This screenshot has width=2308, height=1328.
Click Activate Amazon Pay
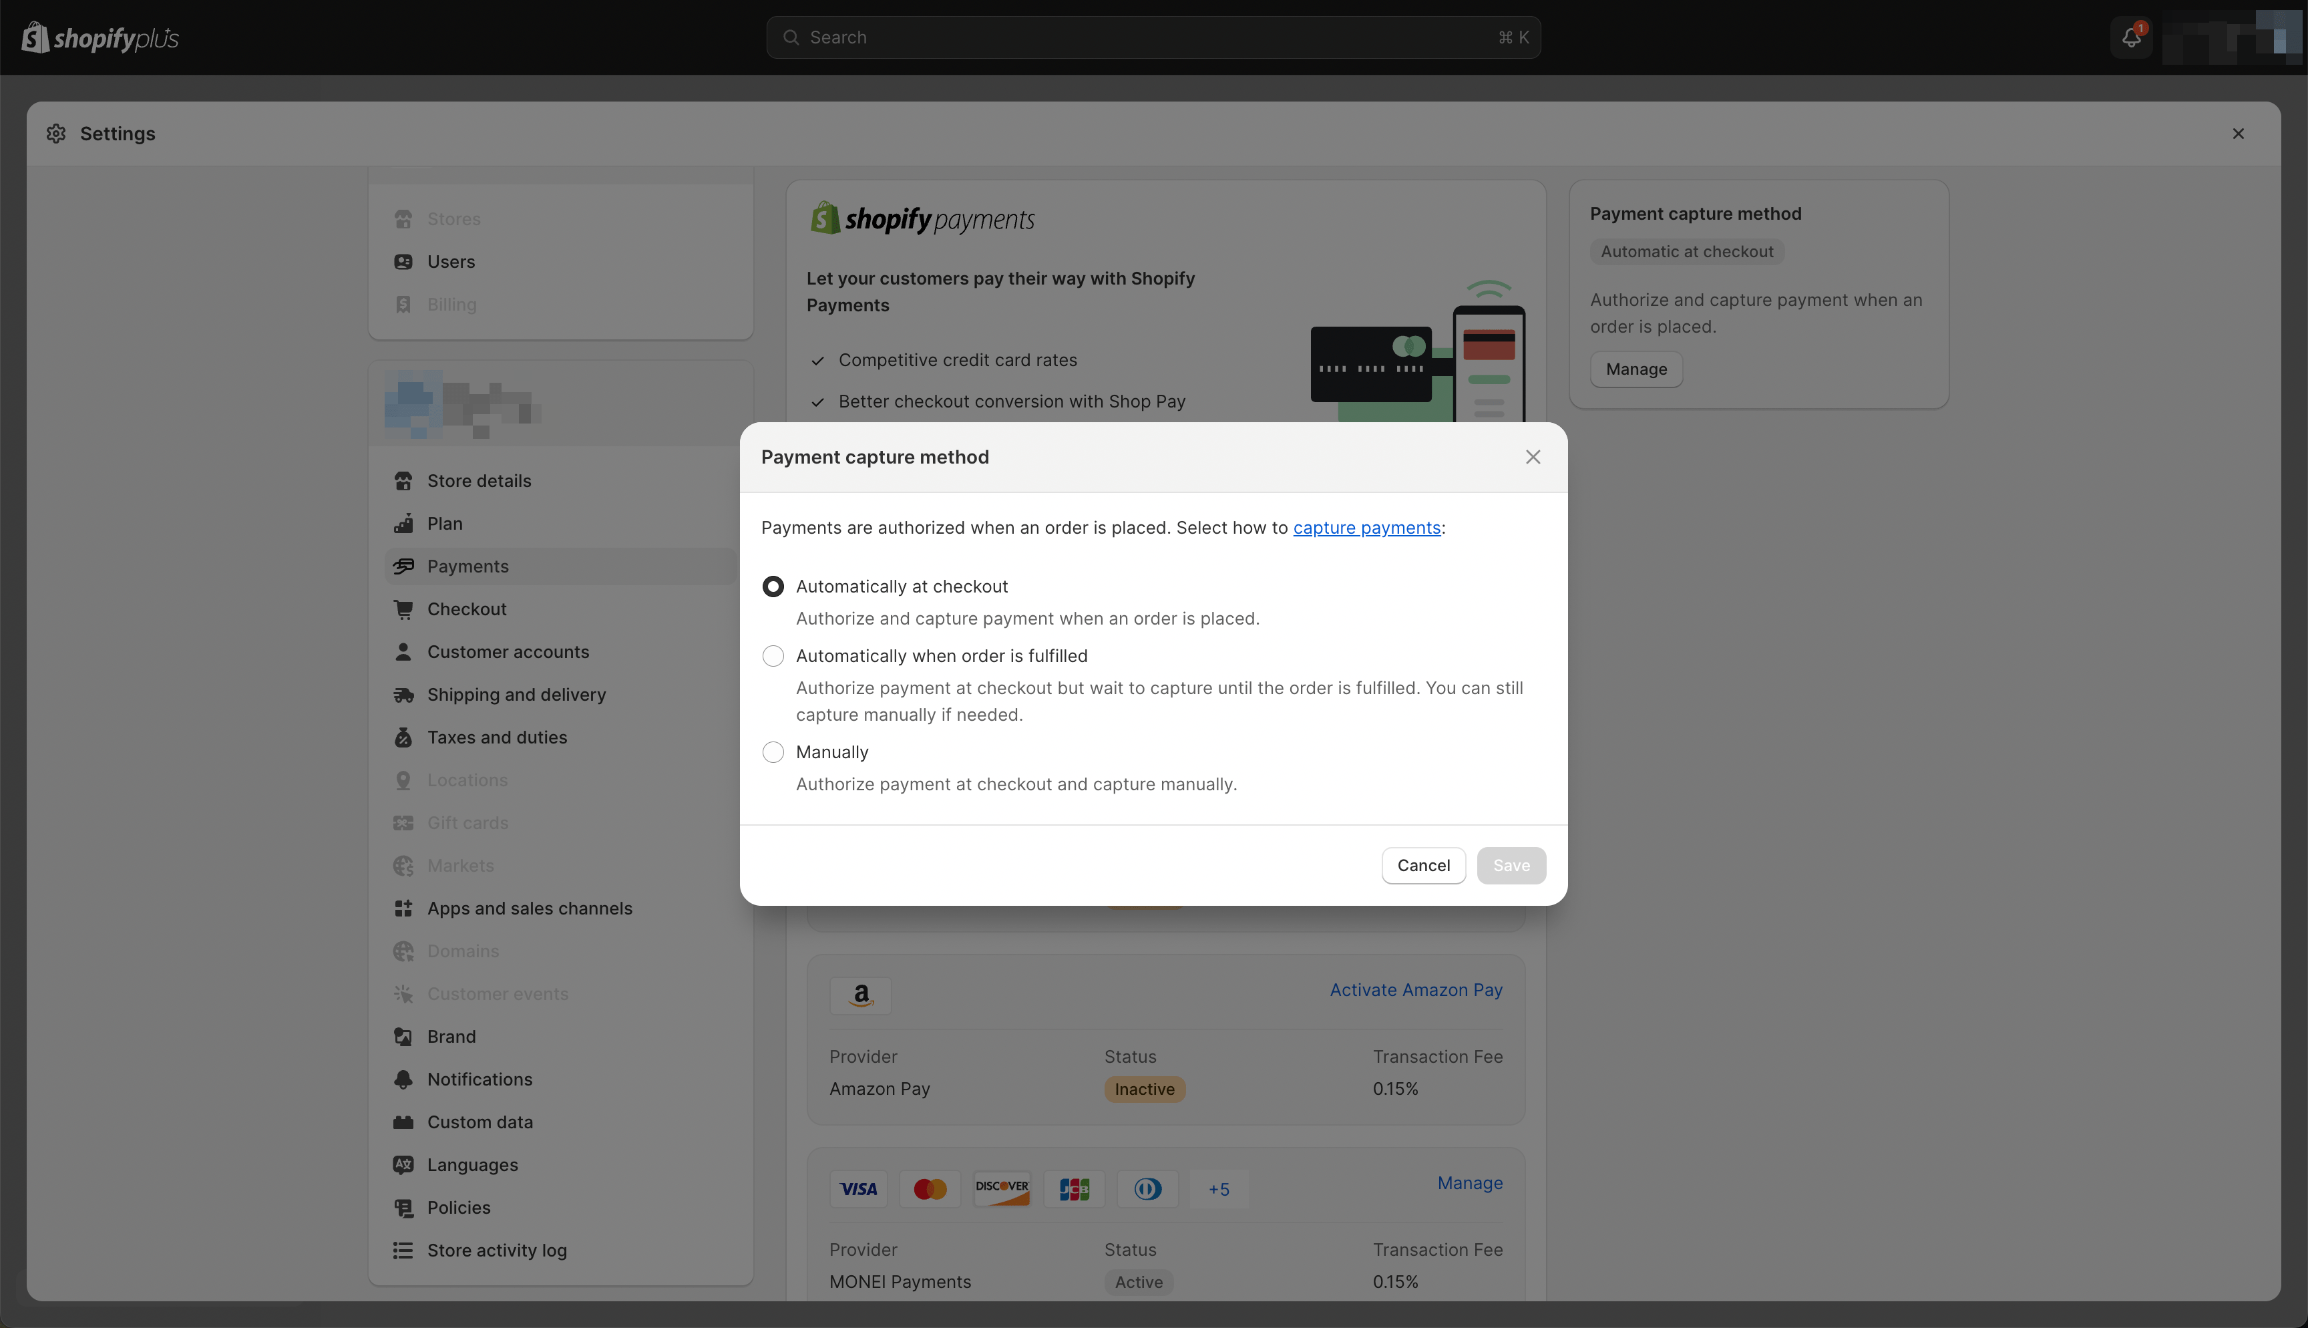tap(1414, 989)
